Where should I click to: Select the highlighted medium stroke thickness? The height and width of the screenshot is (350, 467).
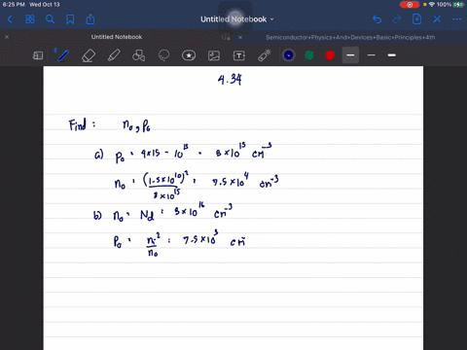(350, 55)
